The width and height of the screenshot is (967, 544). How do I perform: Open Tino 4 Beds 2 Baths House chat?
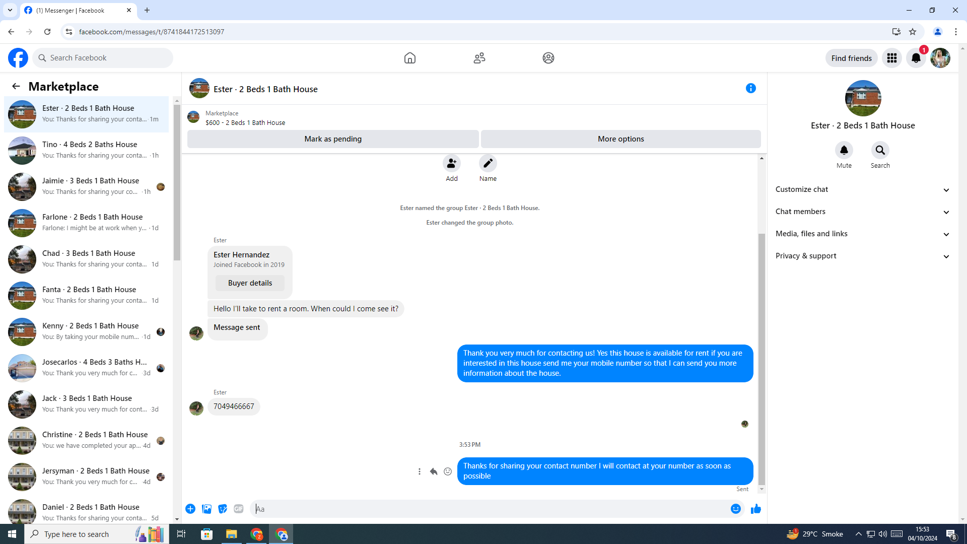click(x=87, y=151)
